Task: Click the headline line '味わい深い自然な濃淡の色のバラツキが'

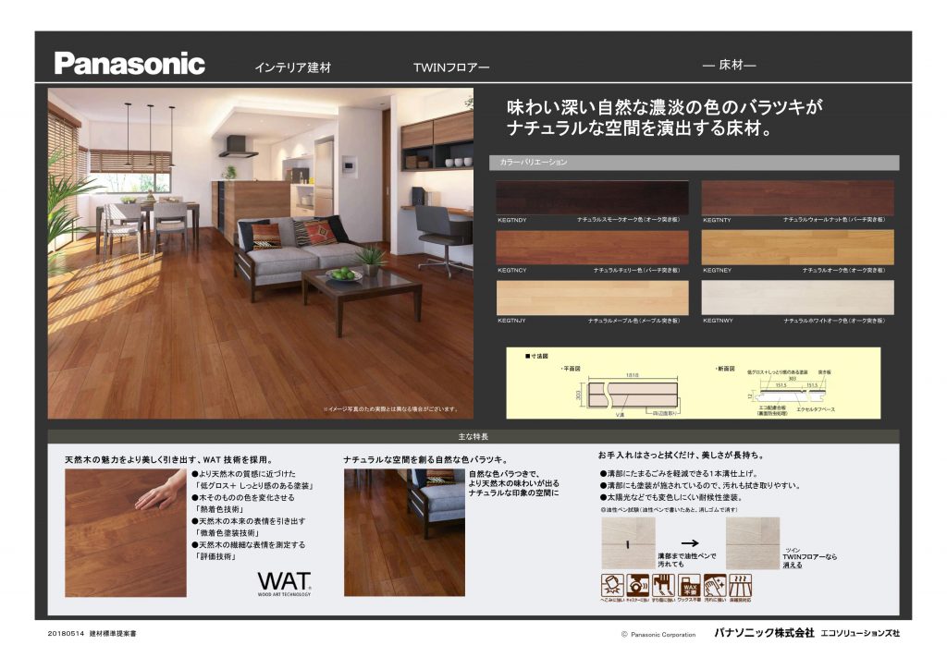Action: tap(665, 107)
